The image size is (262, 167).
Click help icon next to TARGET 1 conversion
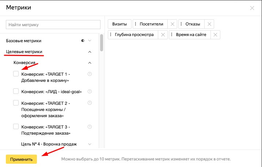point(90,74)
